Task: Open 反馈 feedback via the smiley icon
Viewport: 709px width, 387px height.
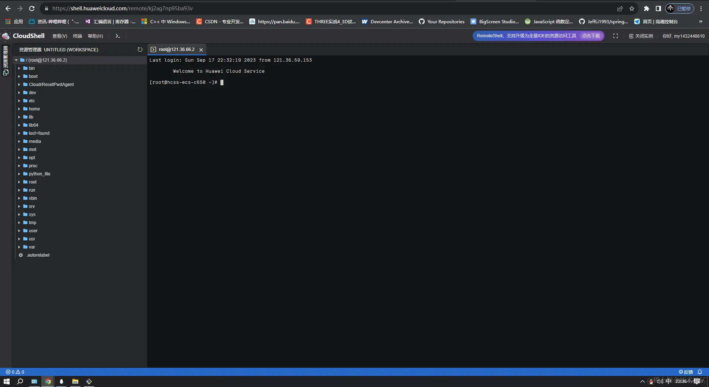Action: tap(681, 372)
